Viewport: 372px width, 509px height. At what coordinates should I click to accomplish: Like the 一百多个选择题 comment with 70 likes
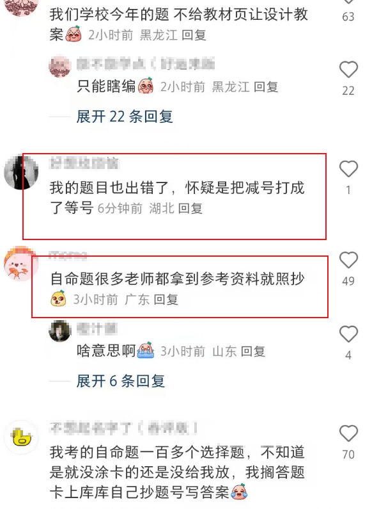(x=348, y=433)
